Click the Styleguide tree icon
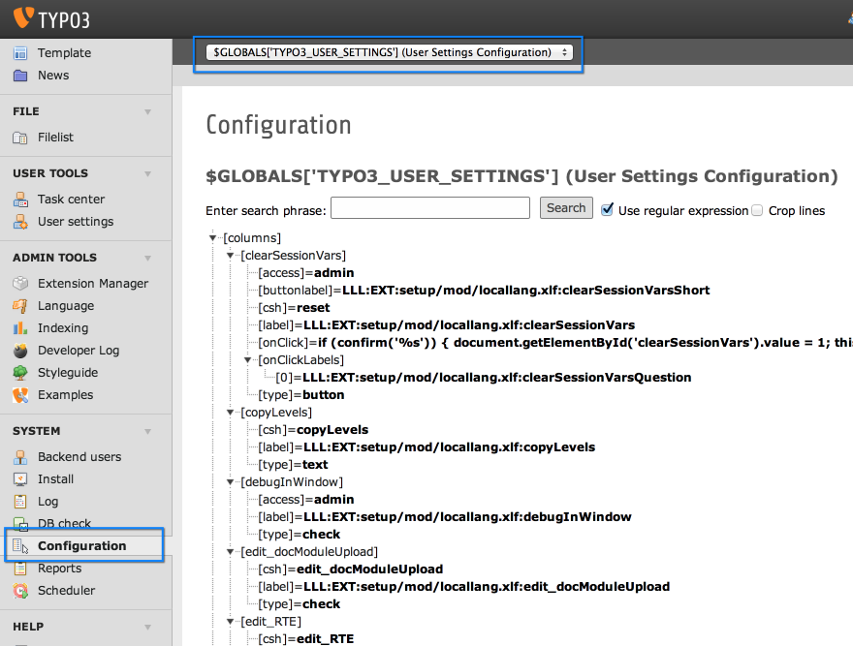 [20, 373]
